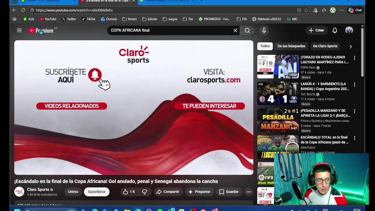This screenshot has height=211, width=375.
Task: Select the De tus búsquedas chip
Action: [x=291, y=46]
